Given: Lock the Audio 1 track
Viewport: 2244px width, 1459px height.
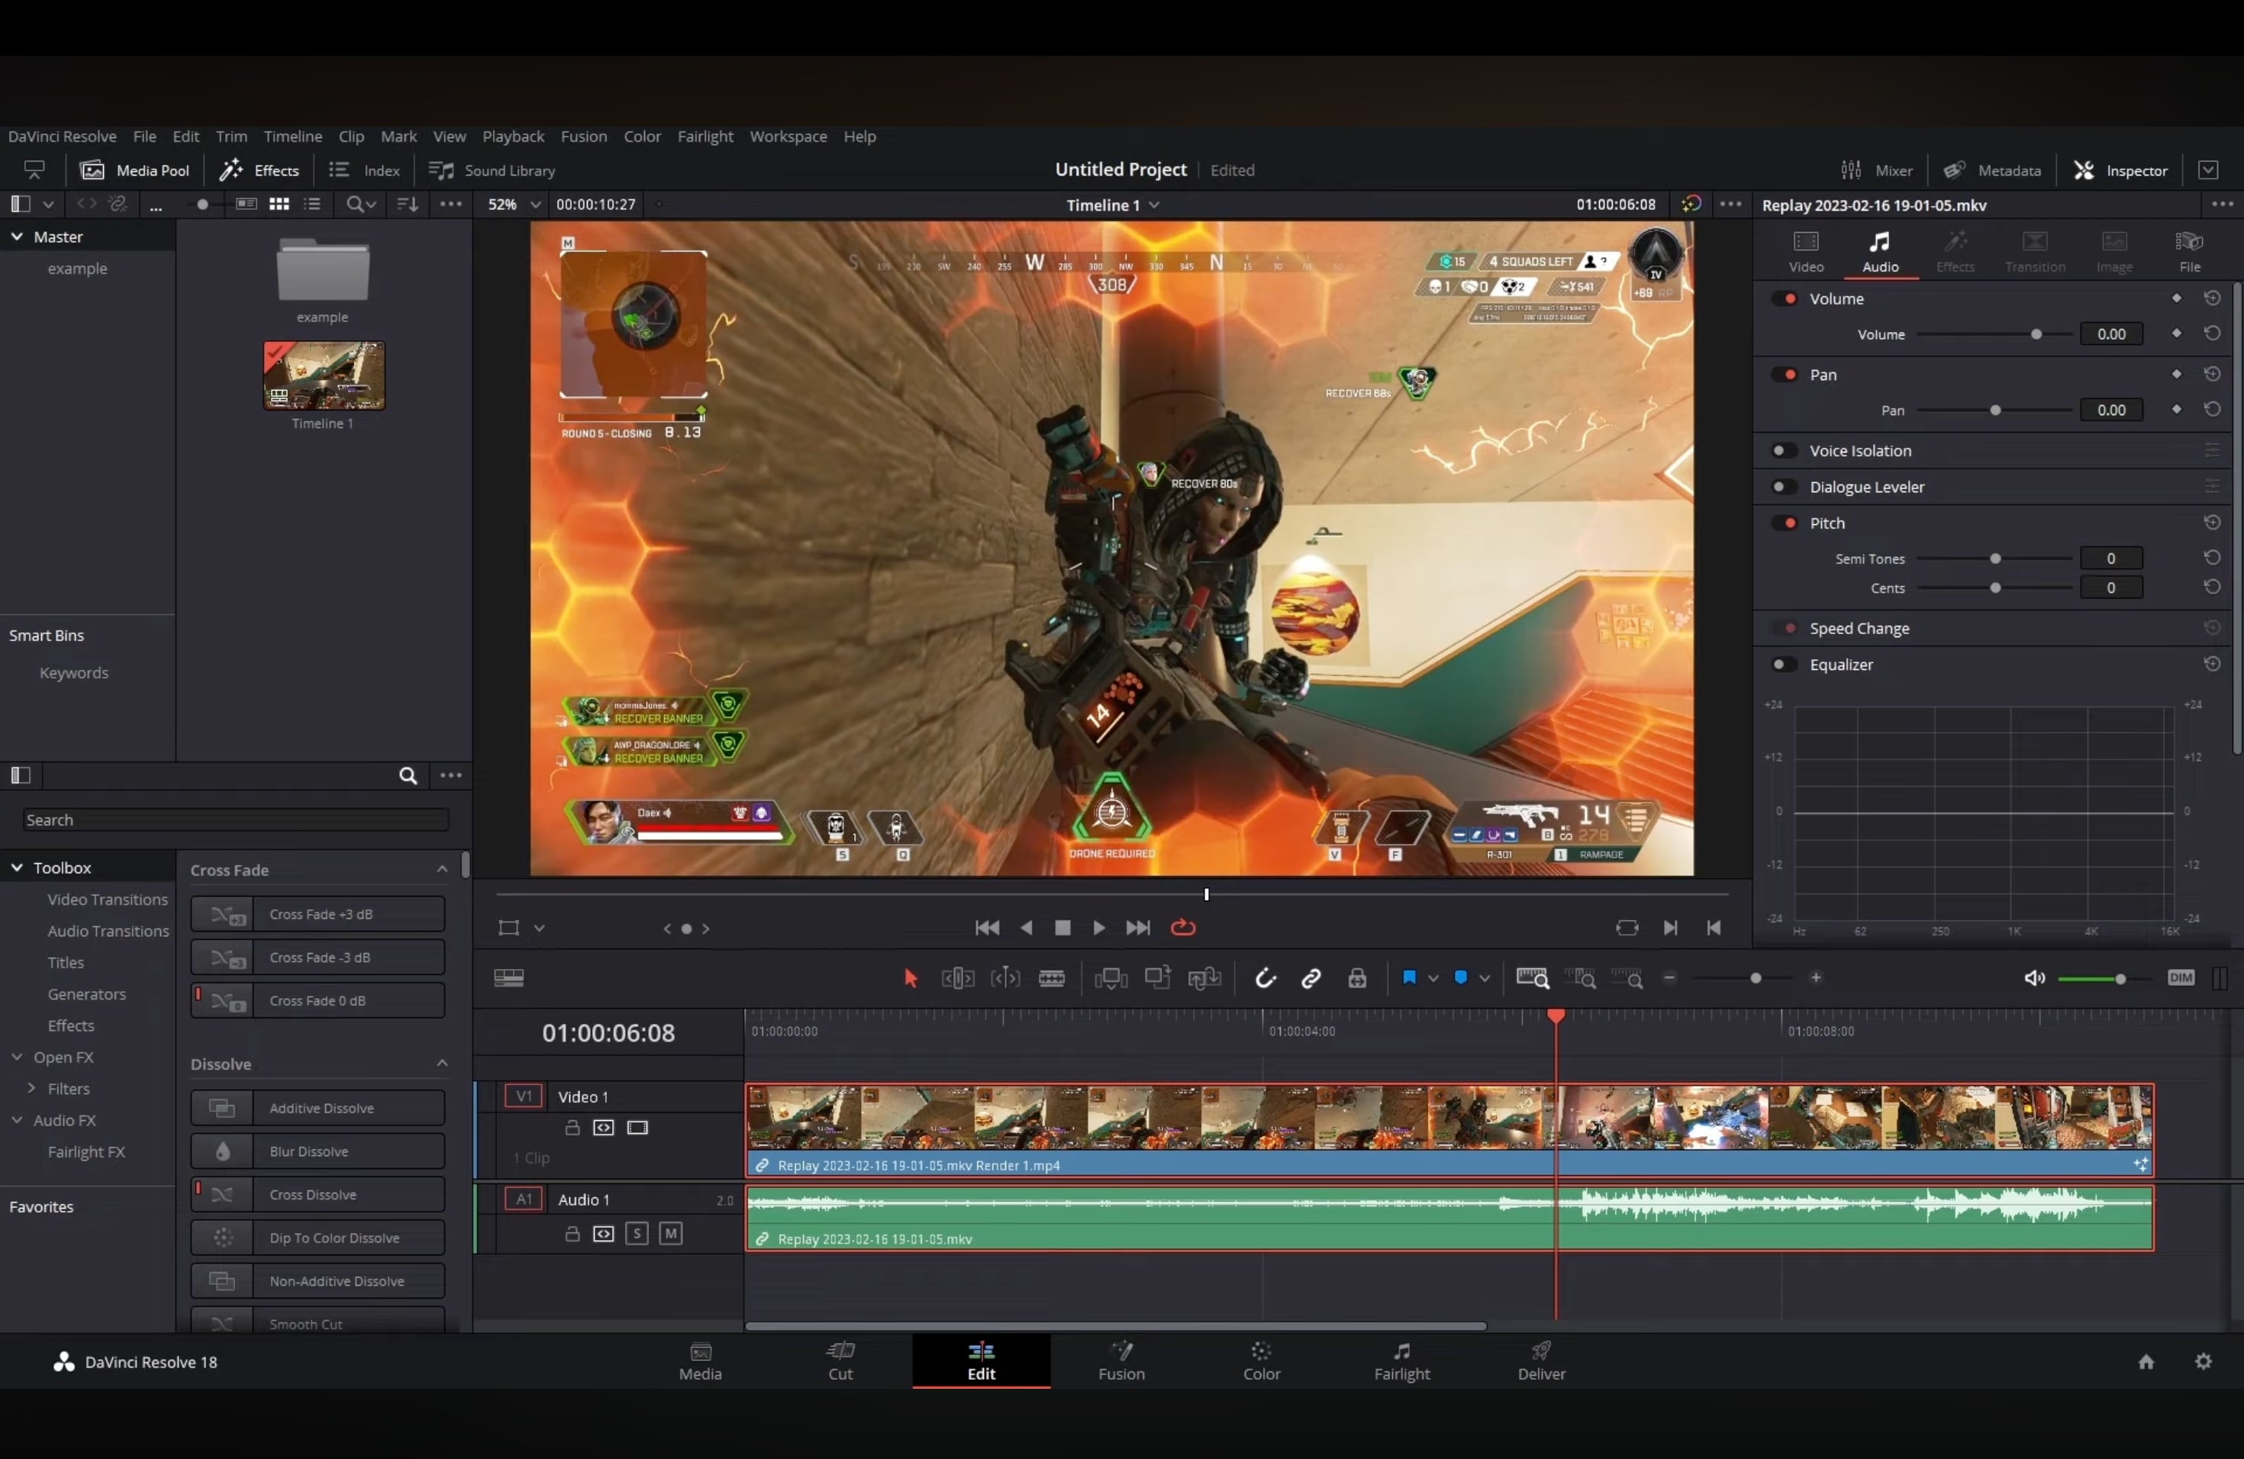Looking at the screenshot, I should pyautogui.click(x=572, y=1234).
